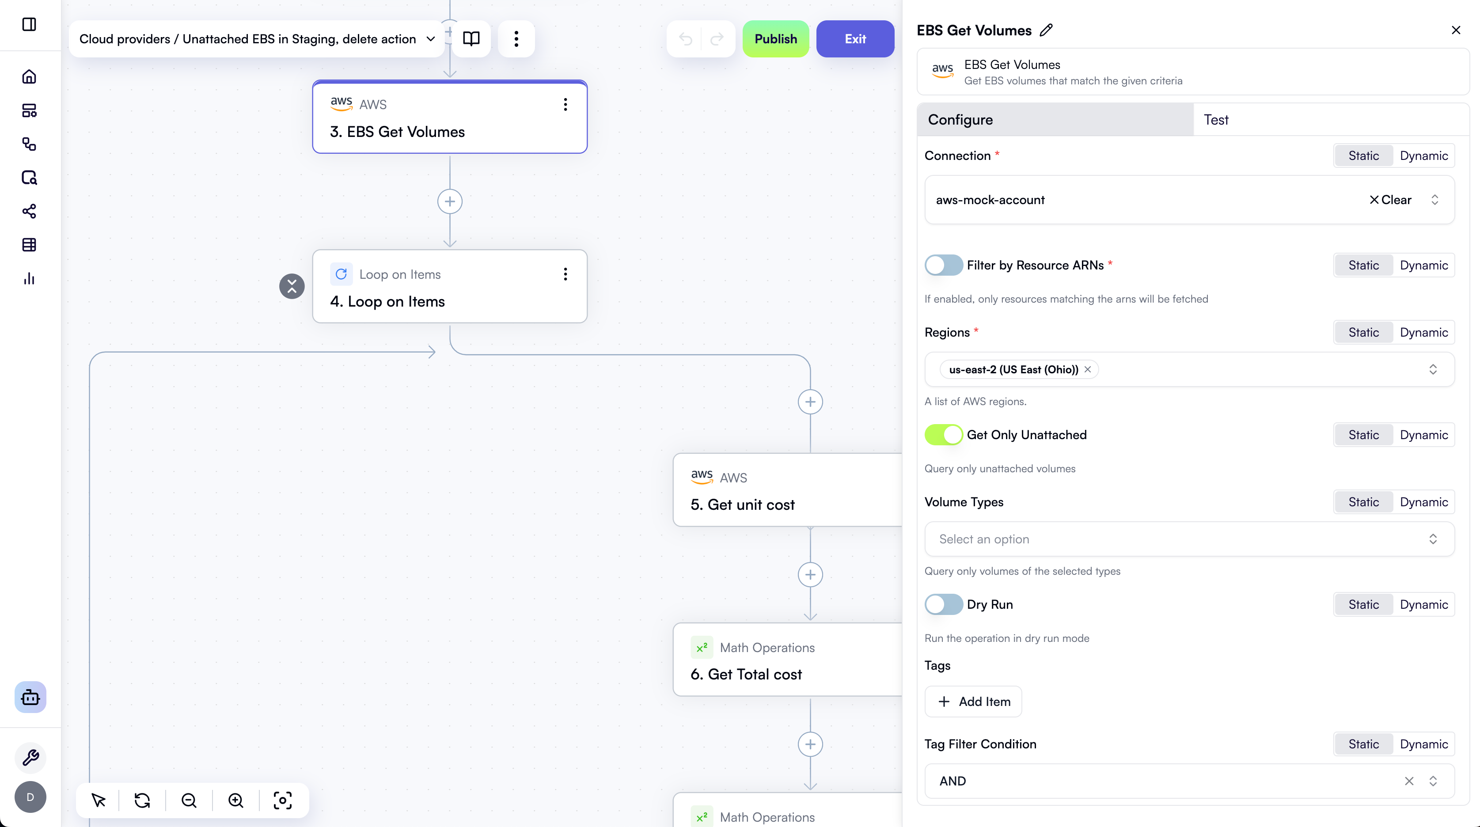Open the workflow canvas zoom in tool
The image size is (1480, 827).
click(x=235, y=800)
